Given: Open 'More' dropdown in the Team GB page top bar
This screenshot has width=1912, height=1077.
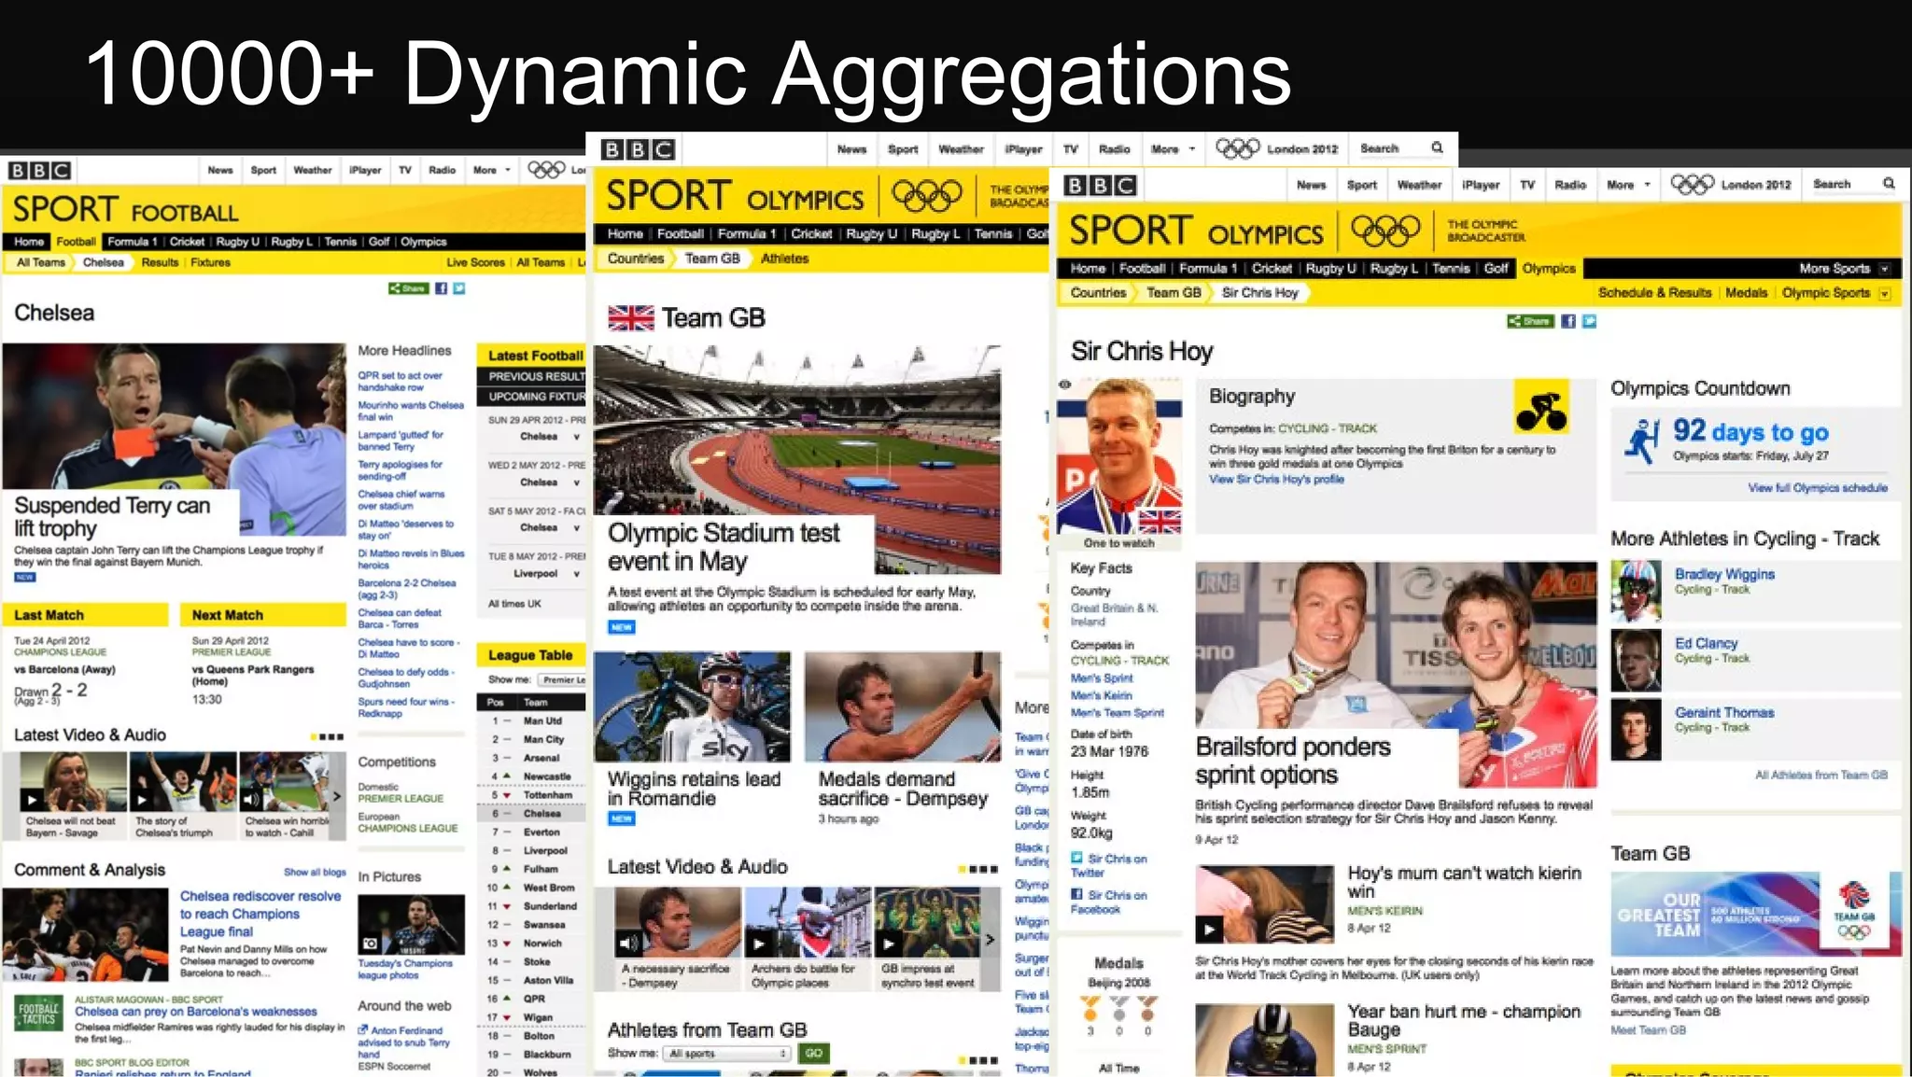Looking at the screenshot, I should pos(1173,149).
